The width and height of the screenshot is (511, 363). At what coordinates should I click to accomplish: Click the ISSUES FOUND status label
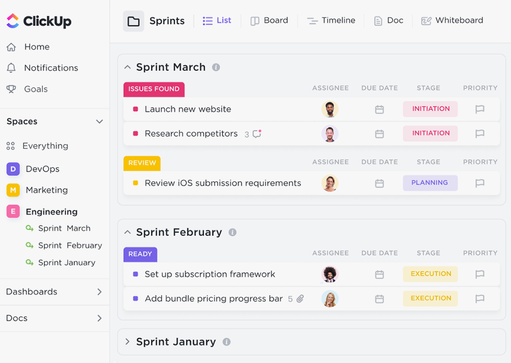point(154,89)
